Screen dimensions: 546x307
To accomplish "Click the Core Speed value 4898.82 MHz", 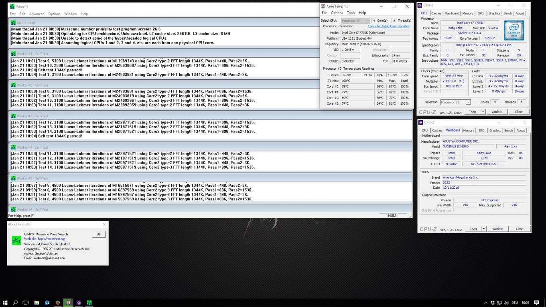I will tap(453, 76).
